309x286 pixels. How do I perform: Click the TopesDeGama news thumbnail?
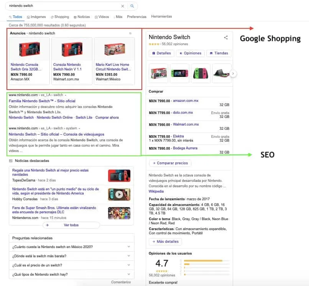119,176
